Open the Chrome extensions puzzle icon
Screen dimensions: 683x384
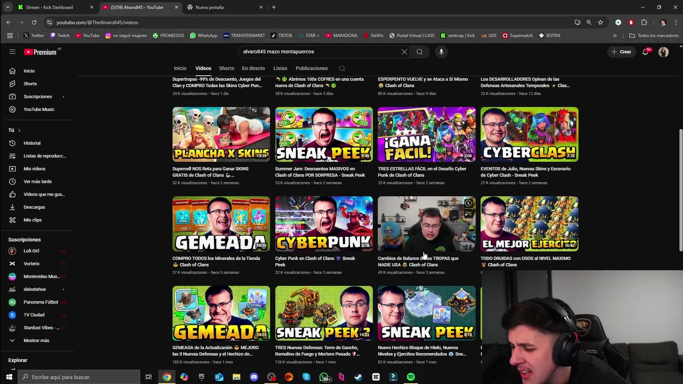(644, 22)
